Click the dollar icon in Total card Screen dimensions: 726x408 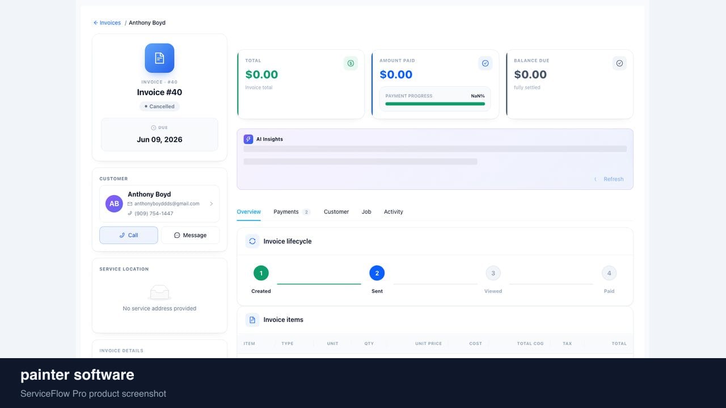tap(351, 63)
